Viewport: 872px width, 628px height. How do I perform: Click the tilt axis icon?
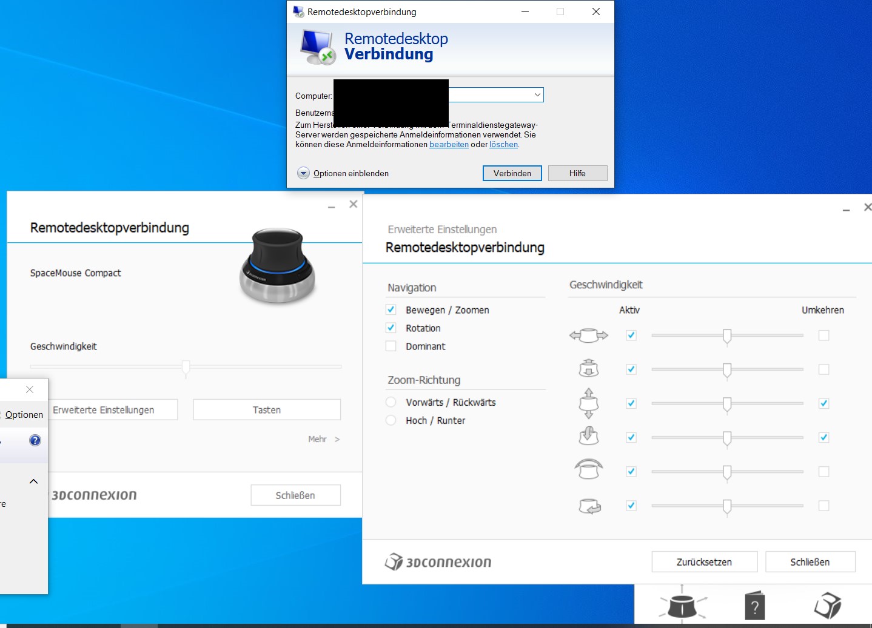click(589, 436)
